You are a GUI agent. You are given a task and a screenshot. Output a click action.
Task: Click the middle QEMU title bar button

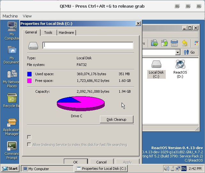point(188,6)
